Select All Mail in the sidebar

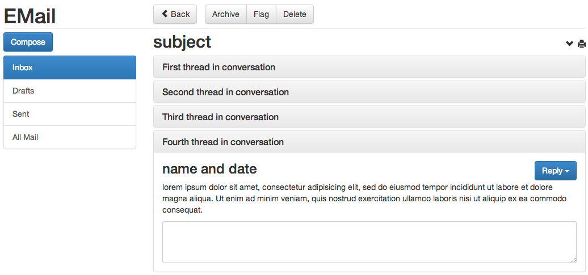70,137
